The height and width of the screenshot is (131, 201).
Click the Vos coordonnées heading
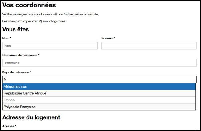pyautogui.click(x=29, y=5)
